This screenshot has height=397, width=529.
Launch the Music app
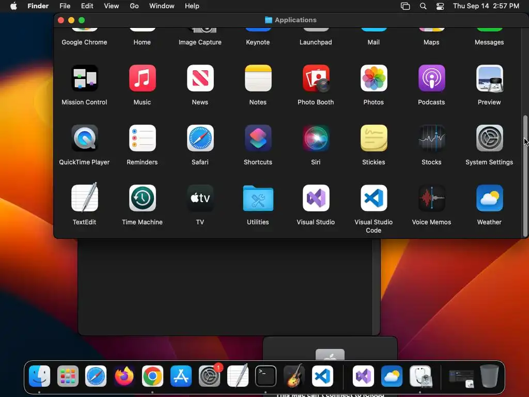tap(143, 79)
